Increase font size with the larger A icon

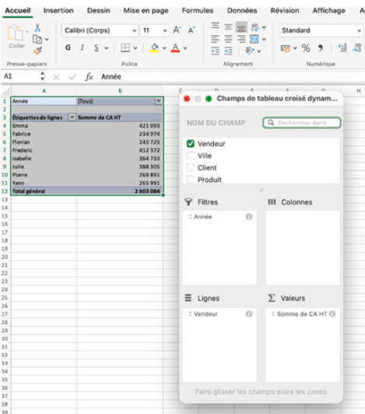coord(177,30)
